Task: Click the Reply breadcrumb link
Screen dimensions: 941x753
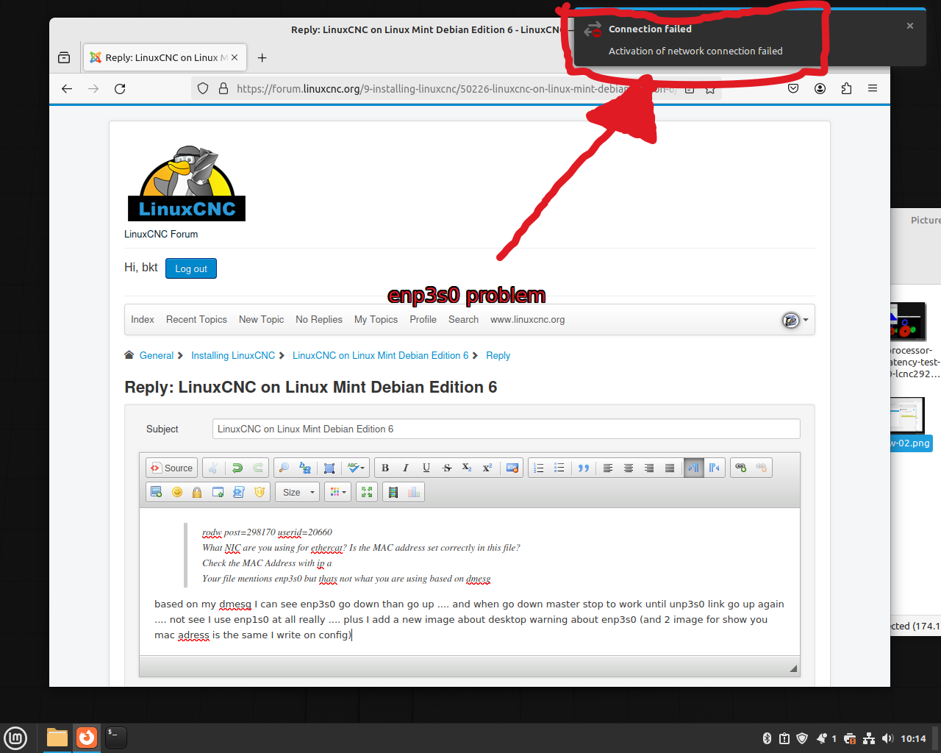Action: pyautogui.click(x=498, y=355)
